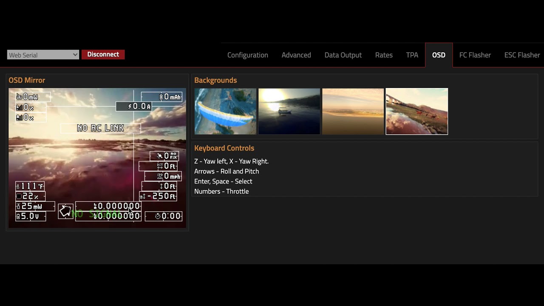Image resolution: width=544 pixels, height=306 pixels.
Task: Select the 22% CPU load element
Action: point(30,196)
